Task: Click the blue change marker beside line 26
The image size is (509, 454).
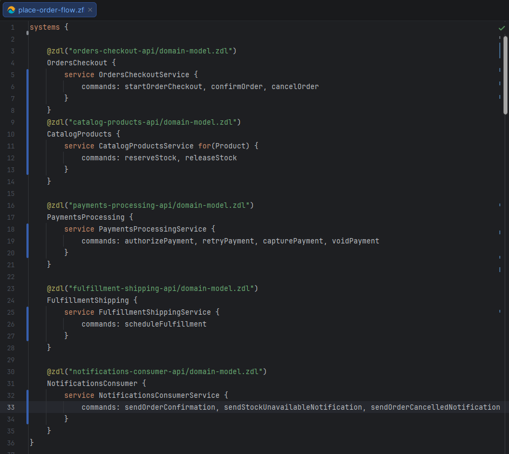Action: 28,324
